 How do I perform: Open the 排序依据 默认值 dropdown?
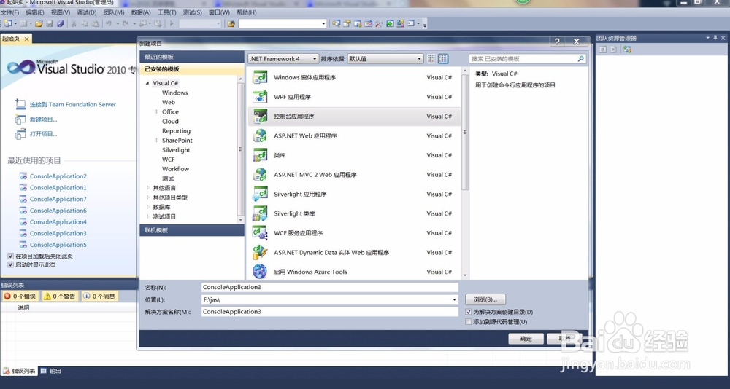[385, 58]
